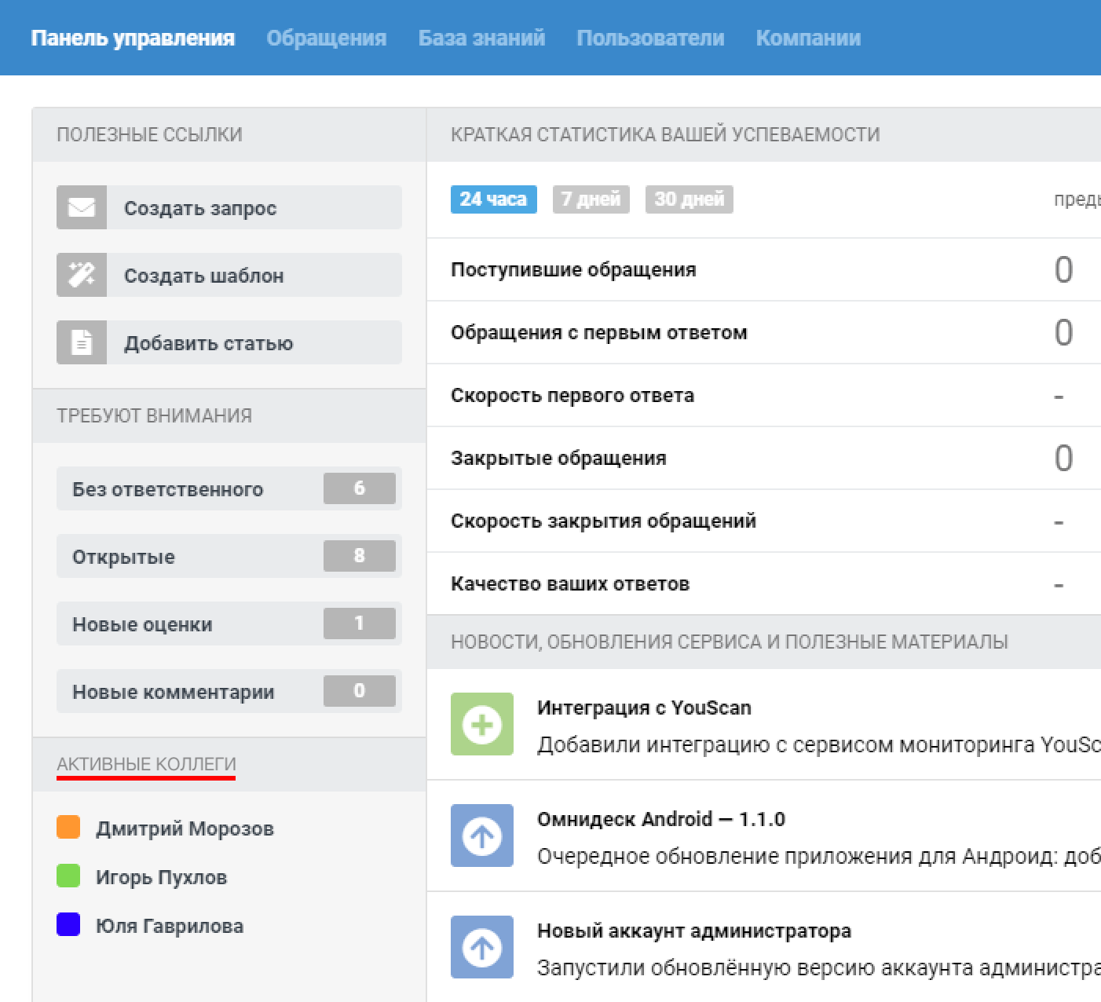The height and width of the screenshot is (1002, 1101).
Task: Click the blue swatch beside Юля Гаврилова
Action: tap(68, 924)
